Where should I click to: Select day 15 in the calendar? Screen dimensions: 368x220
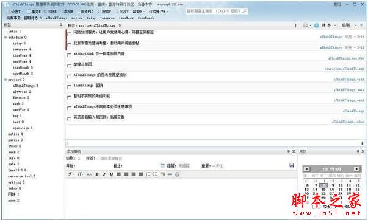click(x=323, y=190)
